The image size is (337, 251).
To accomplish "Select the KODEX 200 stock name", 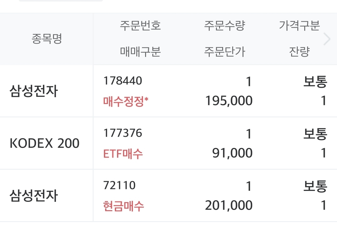I will (x=45, y=144).
